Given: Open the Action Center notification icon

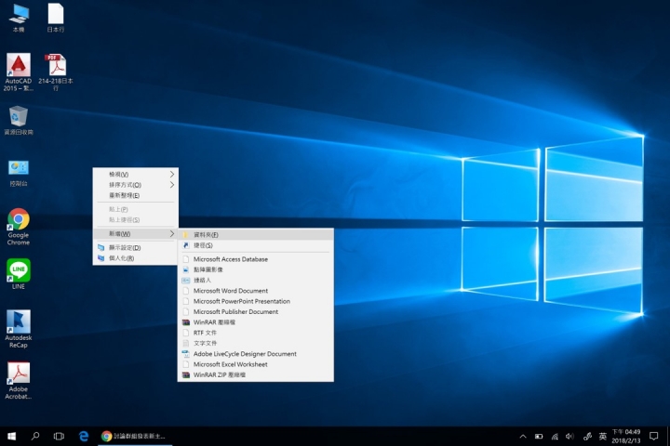Looking at the screenshot, I should click(654, 436).
